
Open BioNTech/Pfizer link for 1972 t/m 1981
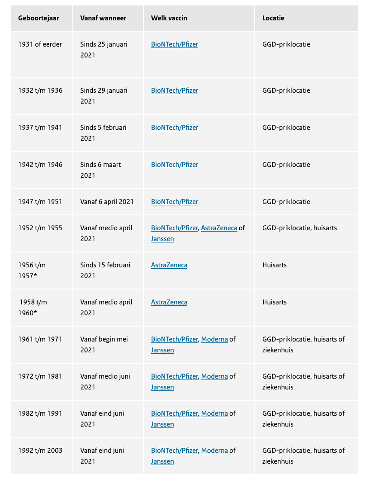(175, 376)
